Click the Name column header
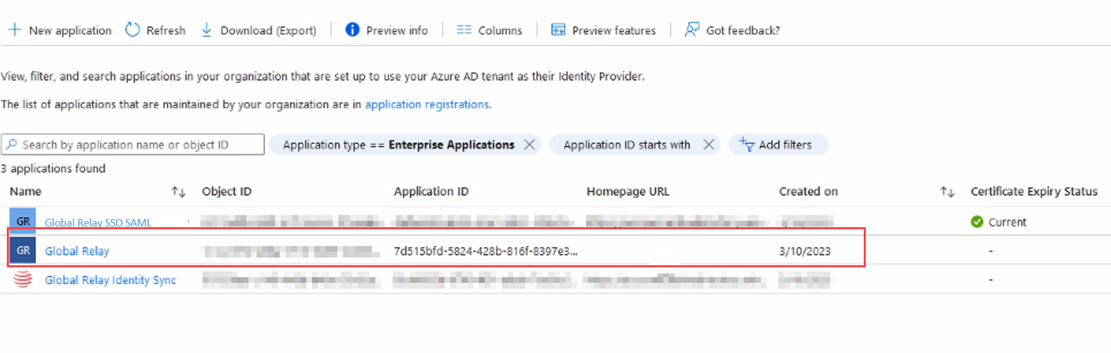The height and width of the screenshot is (353, 1111). [26, 192]
